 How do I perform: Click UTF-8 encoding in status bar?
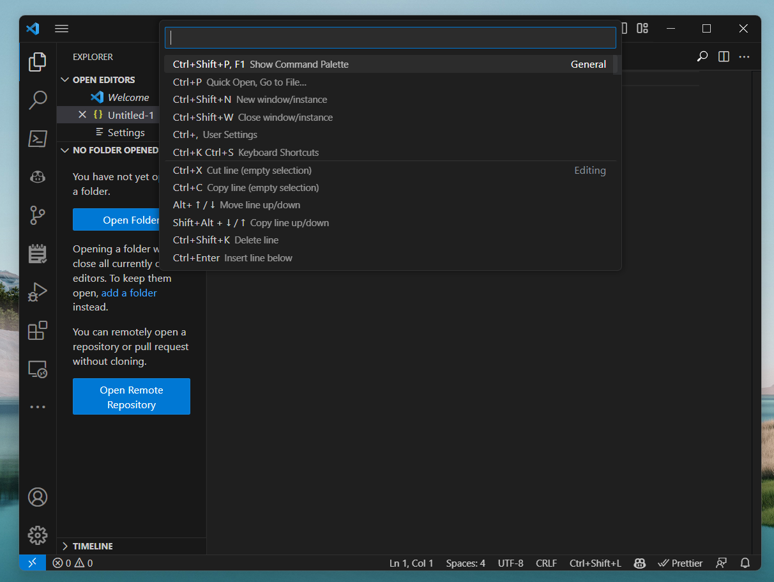[x=510, y=563]
